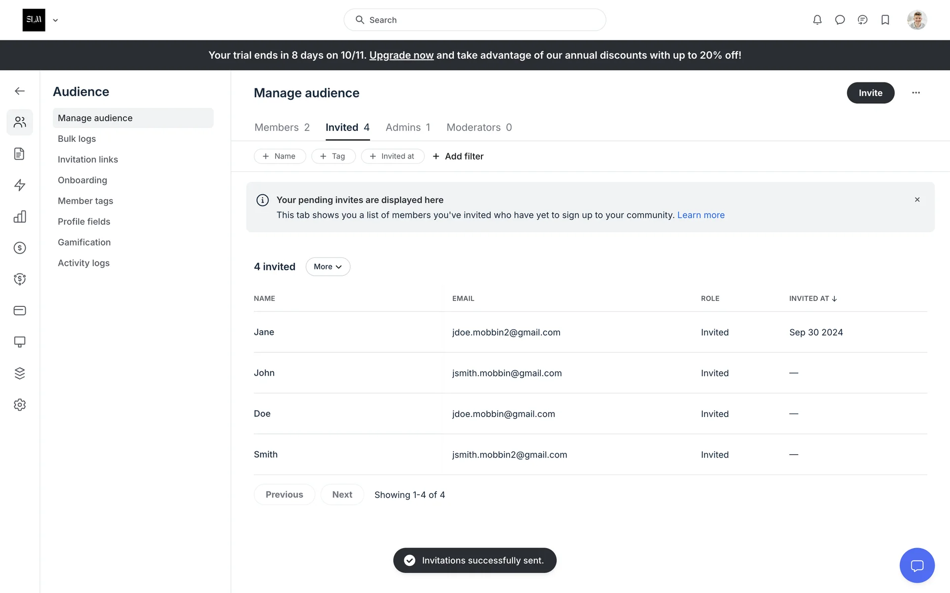Dismiss the pending invites info banner
Viewport: 950px width, 593px height.
point(917,200)
